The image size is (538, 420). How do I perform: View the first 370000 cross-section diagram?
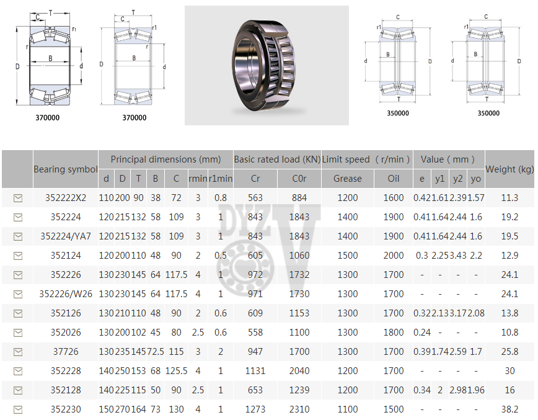tap(48, 62)
